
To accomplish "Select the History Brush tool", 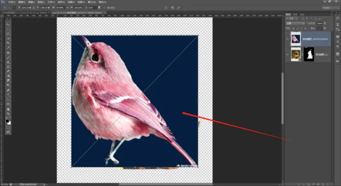I will click(x=8, y=67).
